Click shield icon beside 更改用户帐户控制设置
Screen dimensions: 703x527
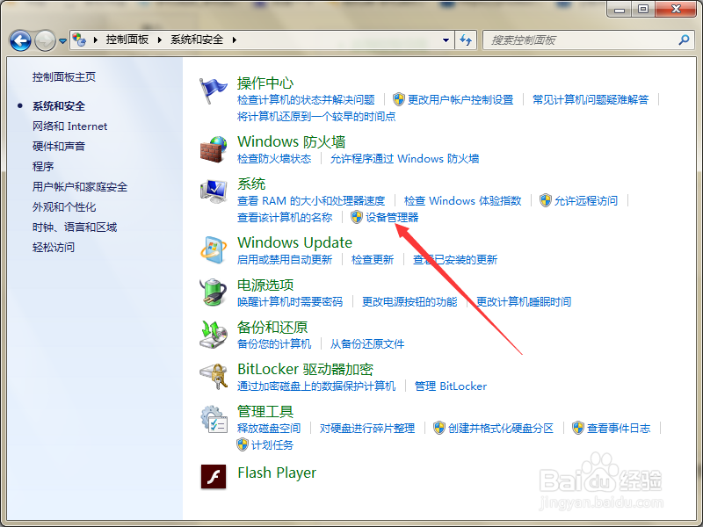coord(399,99)
